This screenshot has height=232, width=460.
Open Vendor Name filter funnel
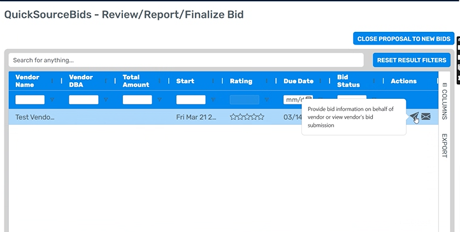52,99
